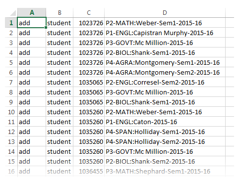This screenshot has height=182, width=239.
Task: Select row 16 header
Action: [11, 171]
